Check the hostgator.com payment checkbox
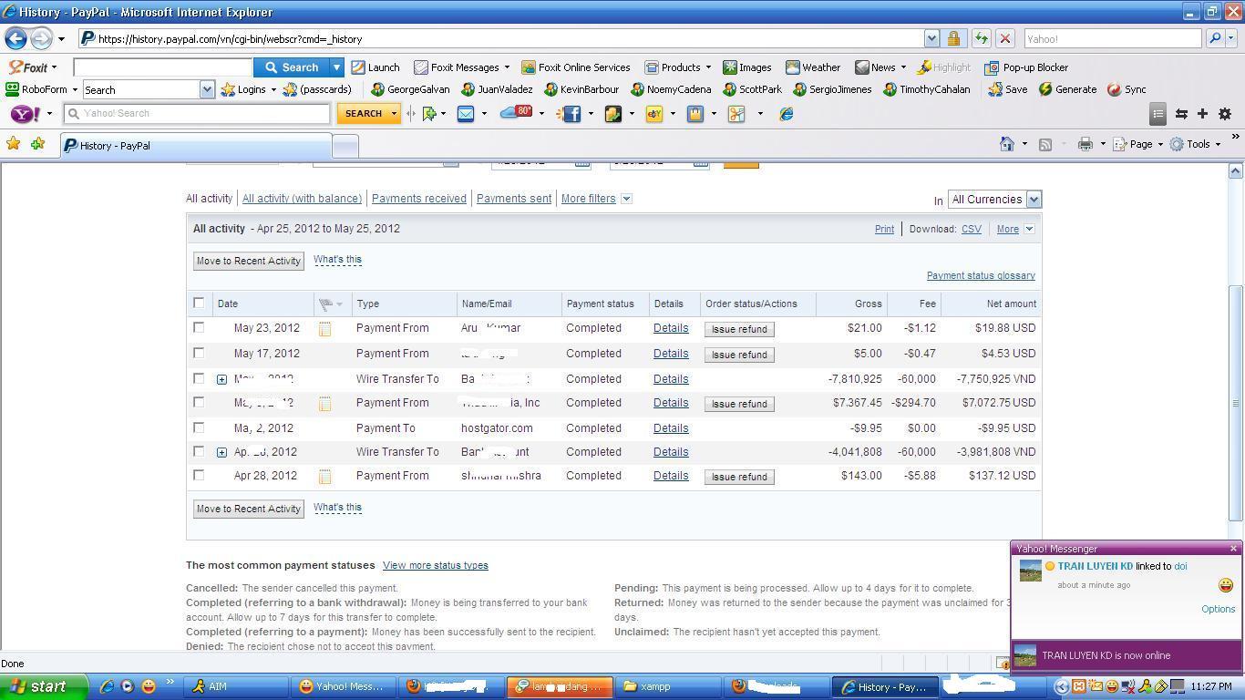 pyautogui.click(x=199, y=427)
